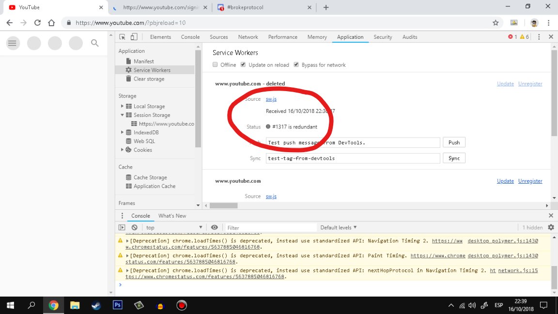The height and width of the screenshot is (314, 558).
Task: Click the YouTube search magnifier icon
Action: tap(94, 43)
